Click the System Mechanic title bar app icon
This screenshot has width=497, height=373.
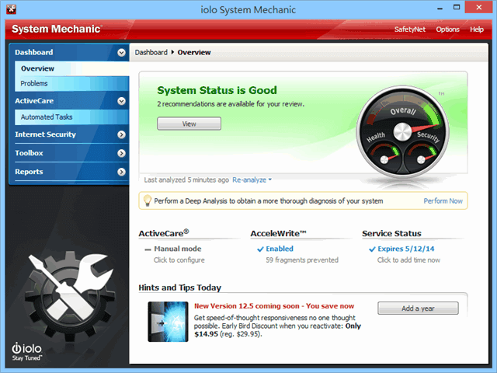12,9
